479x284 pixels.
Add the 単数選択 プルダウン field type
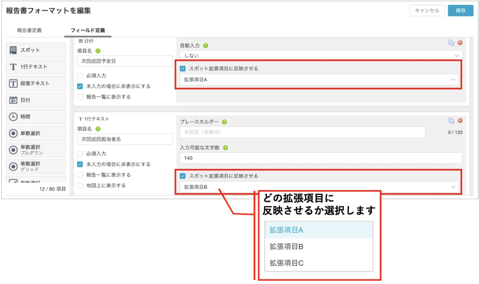coord(36,150)
